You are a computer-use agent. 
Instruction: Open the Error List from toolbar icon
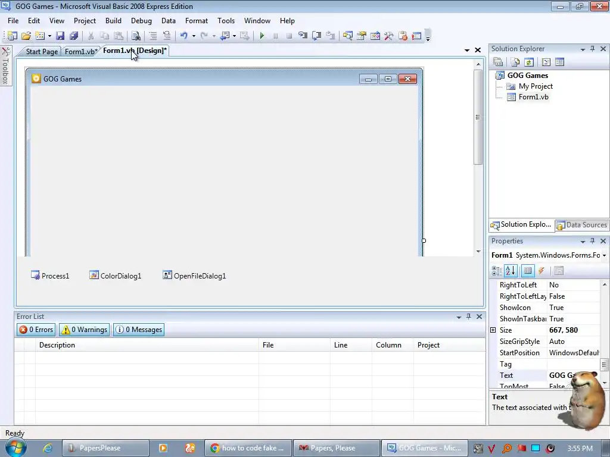(x=403, y=36)
